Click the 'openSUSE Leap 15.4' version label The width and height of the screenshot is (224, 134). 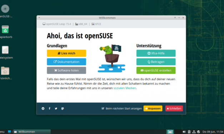pyautogui.click(x=57, y=24)
